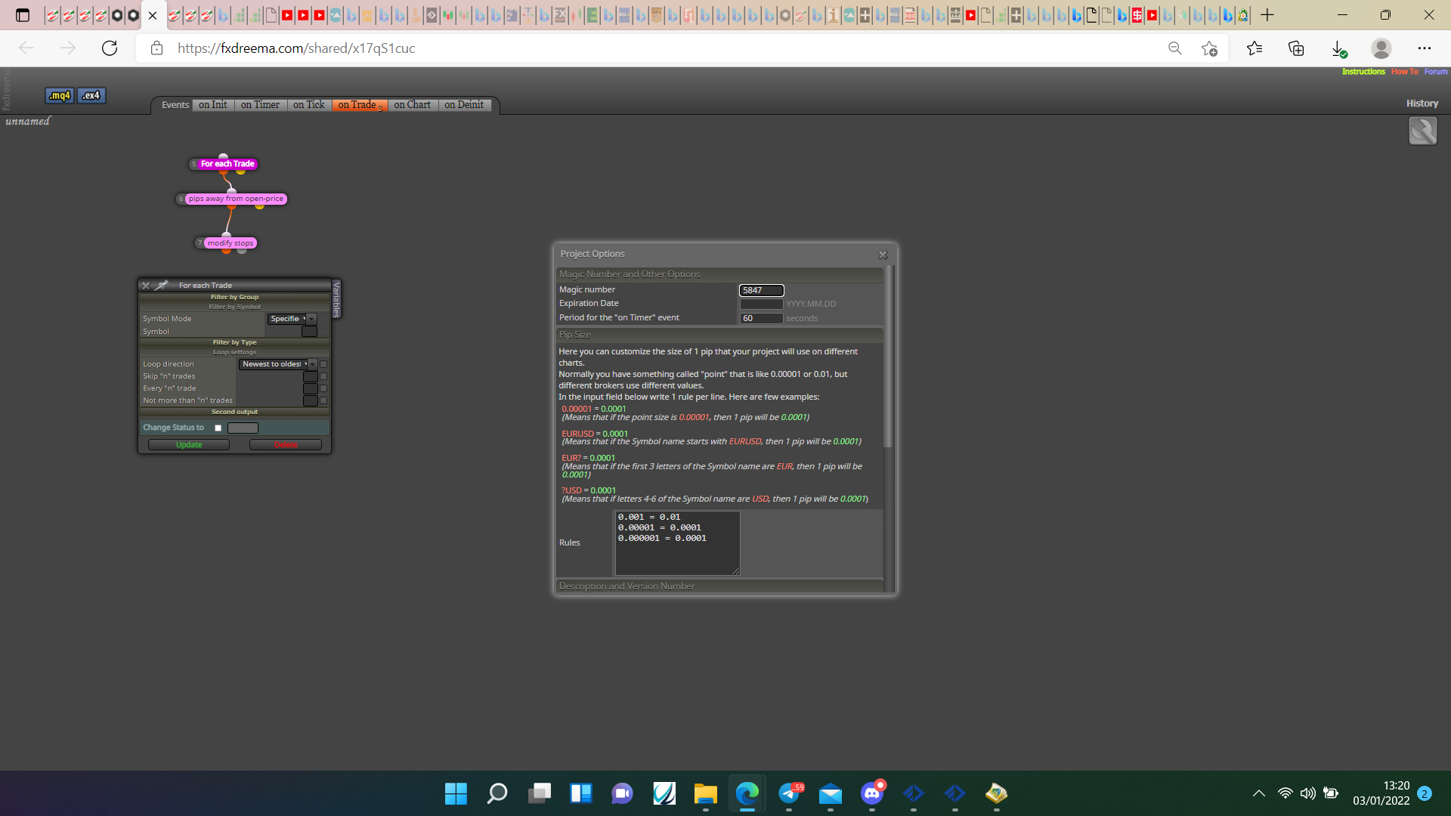This screenshot has width=1451, height=816.
Task: Open the Symbol Mode dropdown
Action: pyautogui.click(x=292, y=319)
